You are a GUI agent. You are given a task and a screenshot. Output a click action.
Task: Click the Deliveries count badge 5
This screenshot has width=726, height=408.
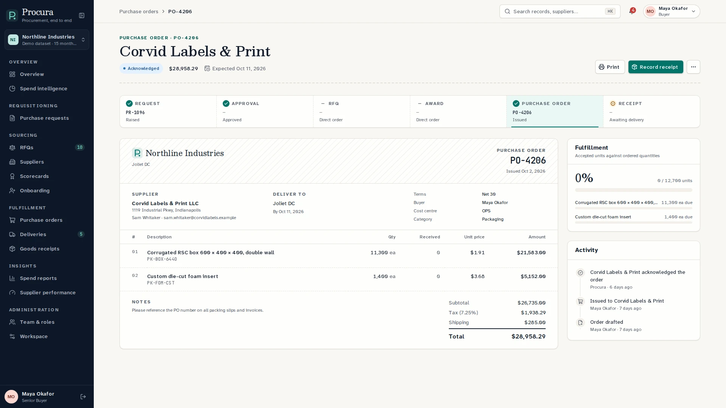point(81,235)
